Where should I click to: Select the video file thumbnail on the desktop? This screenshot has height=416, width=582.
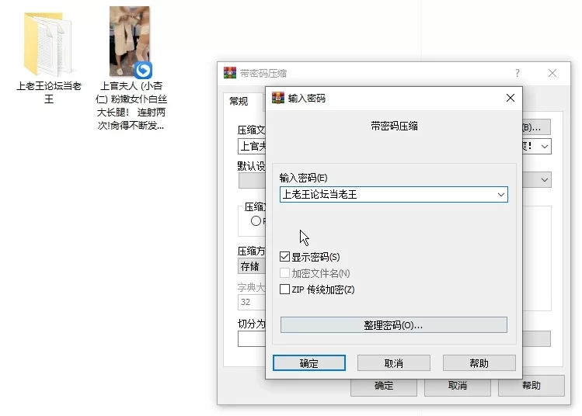[x=130, y=42]
